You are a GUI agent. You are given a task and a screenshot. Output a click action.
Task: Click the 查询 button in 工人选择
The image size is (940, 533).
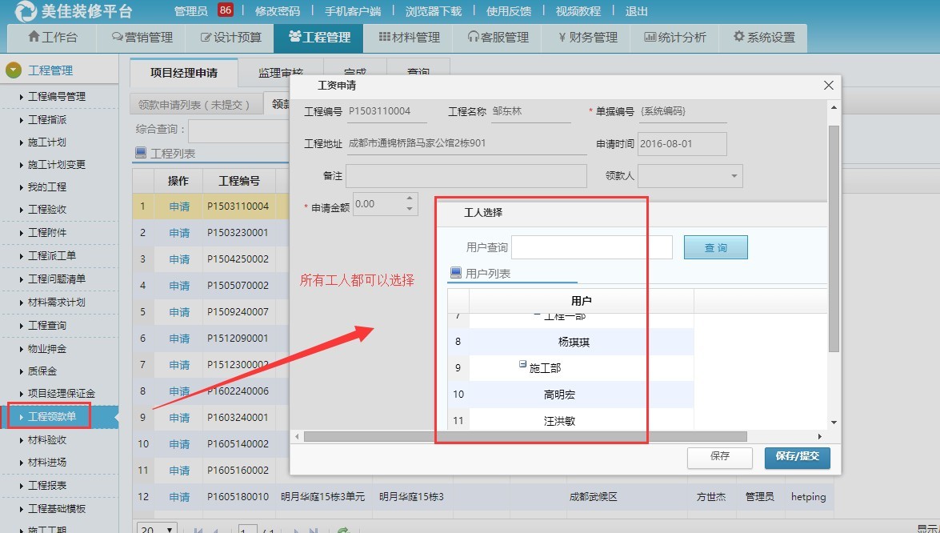[x=714, y=247]
